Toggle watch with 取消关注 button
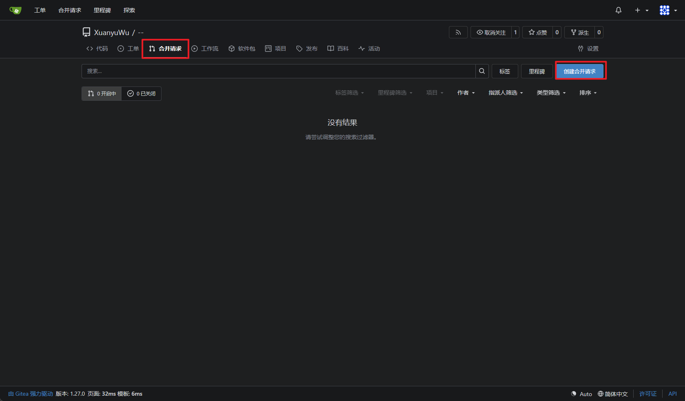685x401 pixels. click(491, 32)
